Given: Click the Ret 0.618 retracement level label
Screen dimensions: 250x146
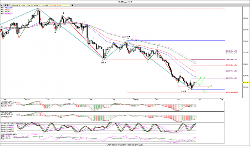Looking at the screenshot, I should click(231, 60).
